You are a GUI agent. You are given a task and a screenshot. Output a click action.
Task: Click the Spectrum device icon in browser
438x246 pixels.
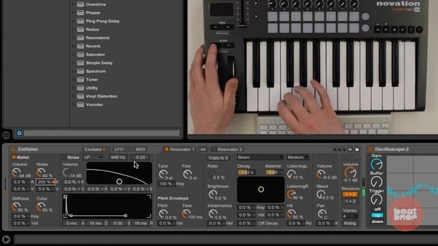tap(81, 71)
